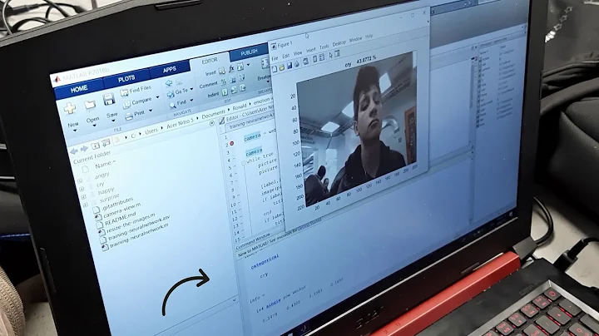This screenshot has height=336, width=599.
Task: Expand the happy folder
Action: [x=83, y=196]
